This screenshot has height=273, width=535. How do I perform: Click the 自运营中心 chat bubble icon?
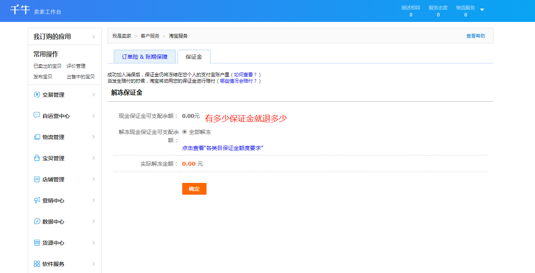(37, 116)
